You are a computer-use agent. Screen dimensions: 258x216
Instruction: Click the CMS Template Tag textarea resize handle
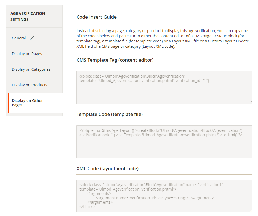pos(251,103)
